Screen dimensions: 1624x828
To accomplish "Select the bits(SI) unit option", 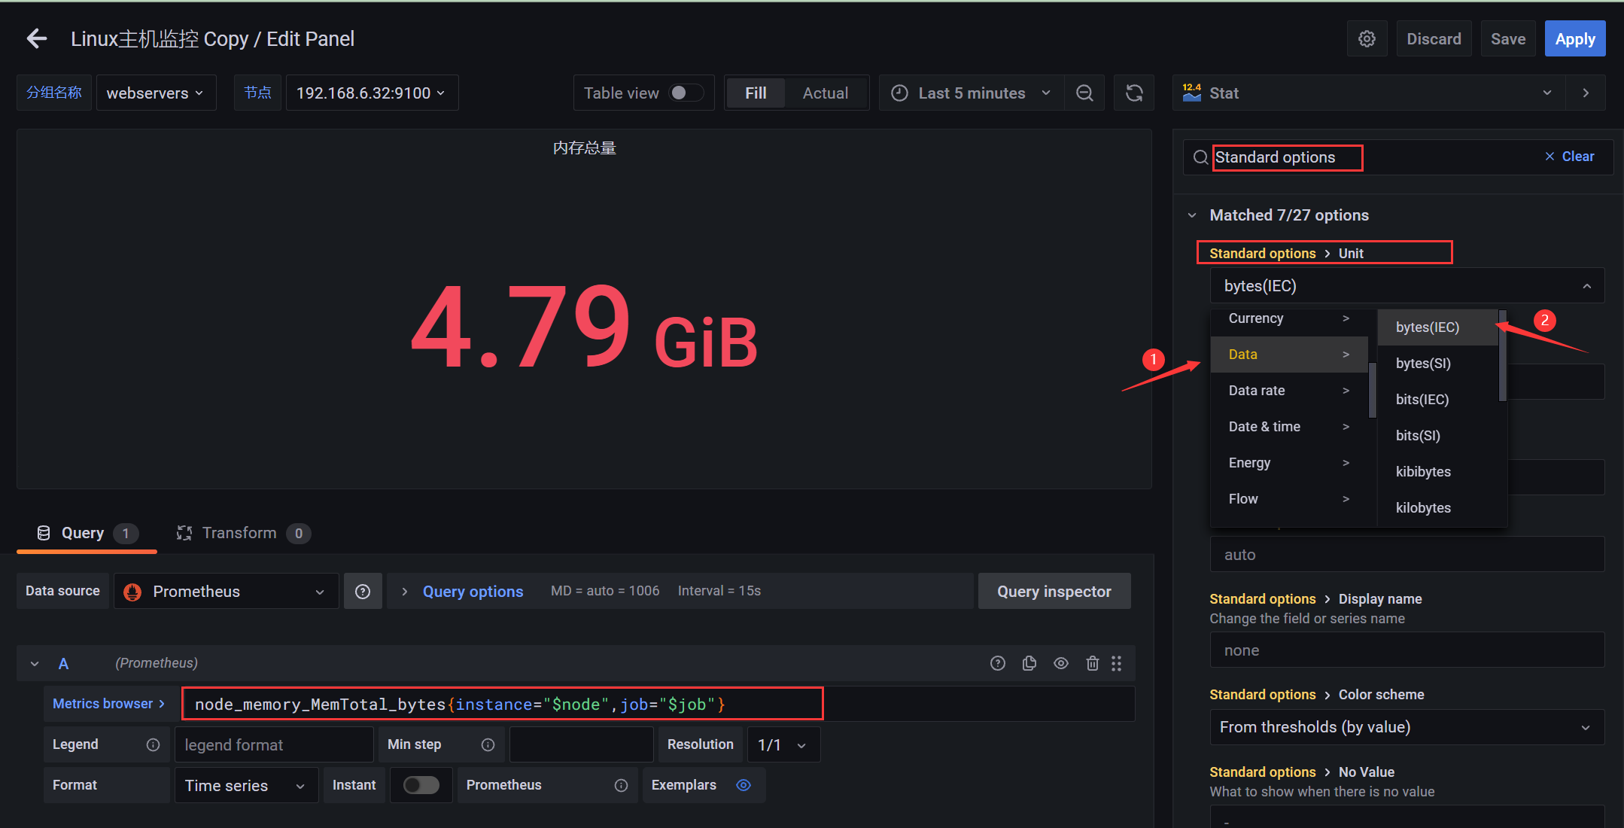I will [1437, 436].
